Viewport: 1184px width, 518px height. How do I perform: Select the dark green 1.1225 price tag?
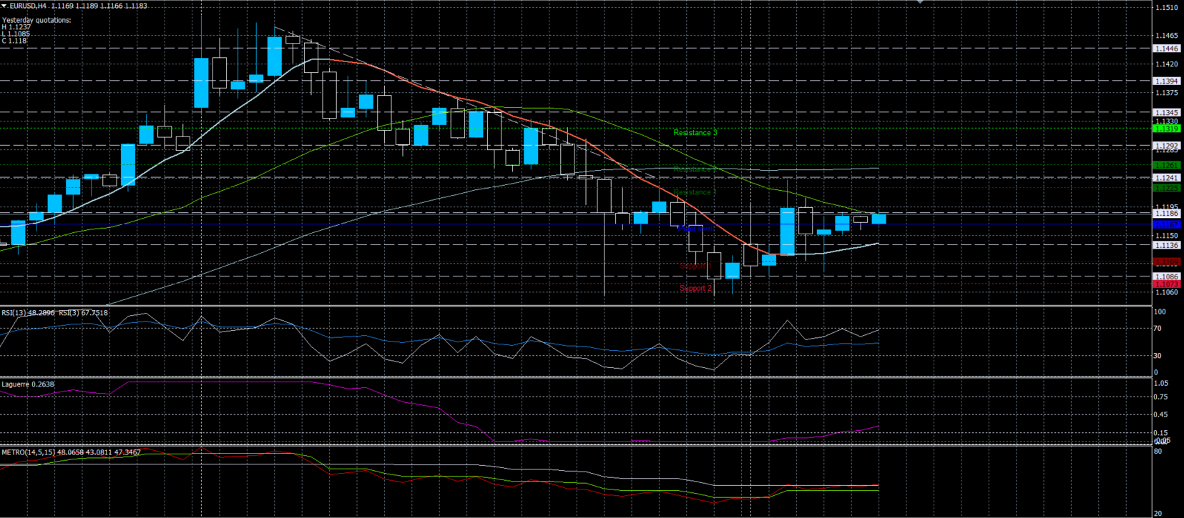1167,188
